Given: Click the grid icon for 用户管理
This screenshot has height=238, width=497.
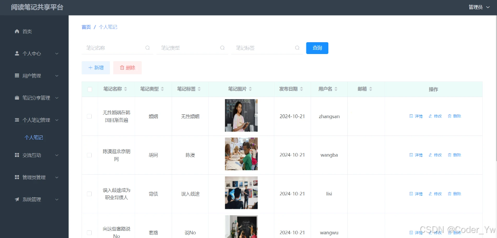Looking at the screenshot, I should tap(17, 76).
